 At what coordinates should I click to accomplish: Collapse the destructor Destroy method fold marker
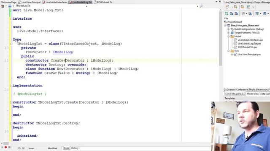pyautogui.click(x=11, y=123)
